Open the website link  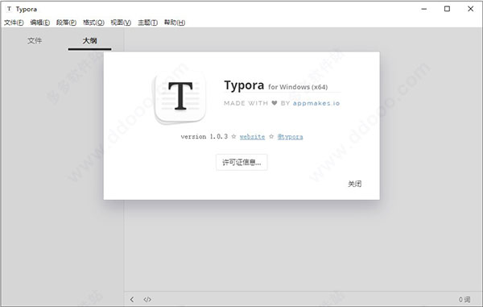(252, 136)
